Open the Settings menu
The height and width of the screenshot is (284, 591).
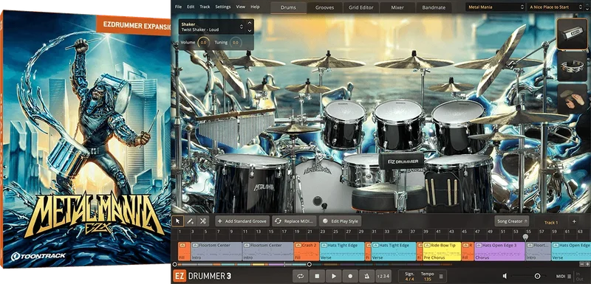tap(223, 7)
